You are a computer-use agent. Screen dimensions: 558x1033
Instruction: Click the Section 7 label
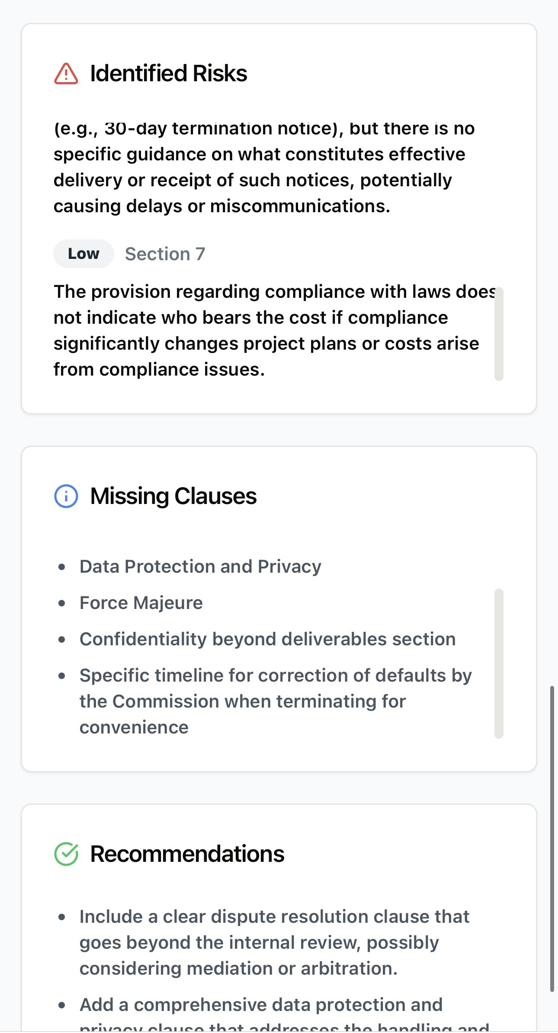click(x=165, y=254)
